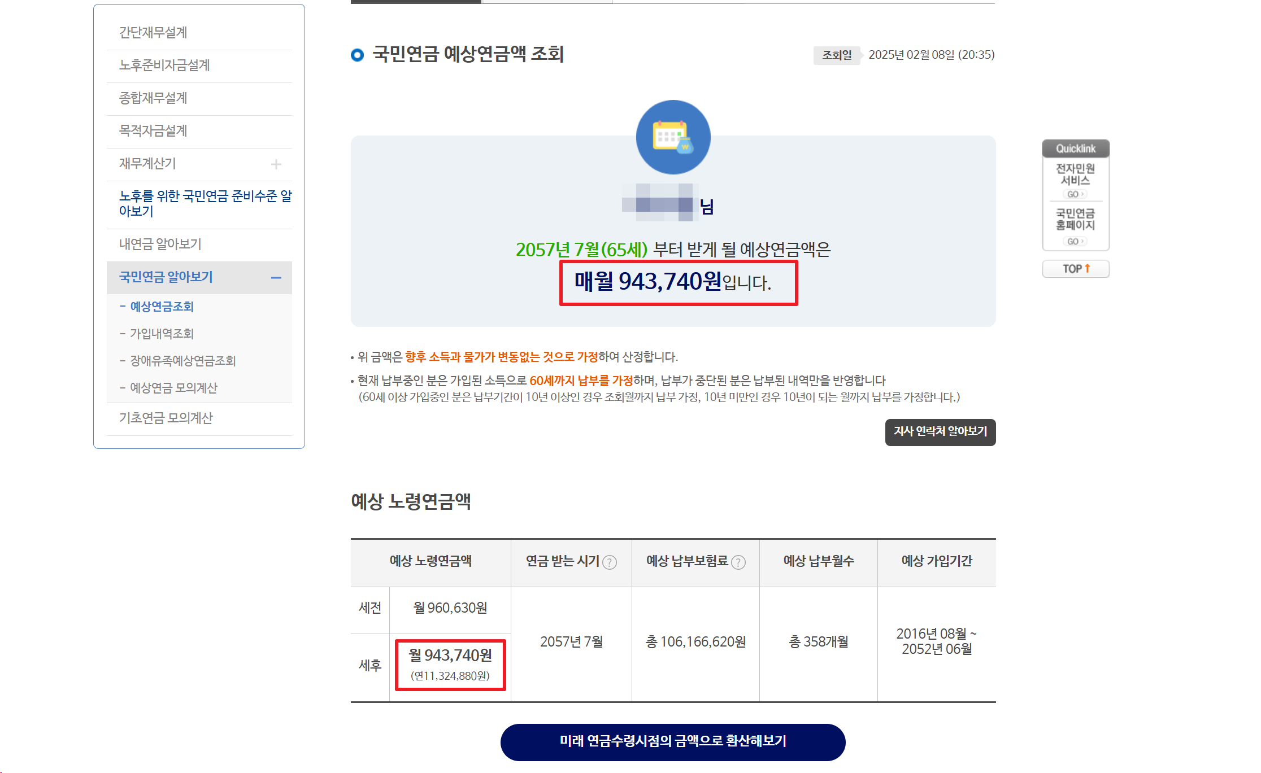
Task: Expand the 재무계산기 menu
Action: pyautogui.click(x=276, y=164)
